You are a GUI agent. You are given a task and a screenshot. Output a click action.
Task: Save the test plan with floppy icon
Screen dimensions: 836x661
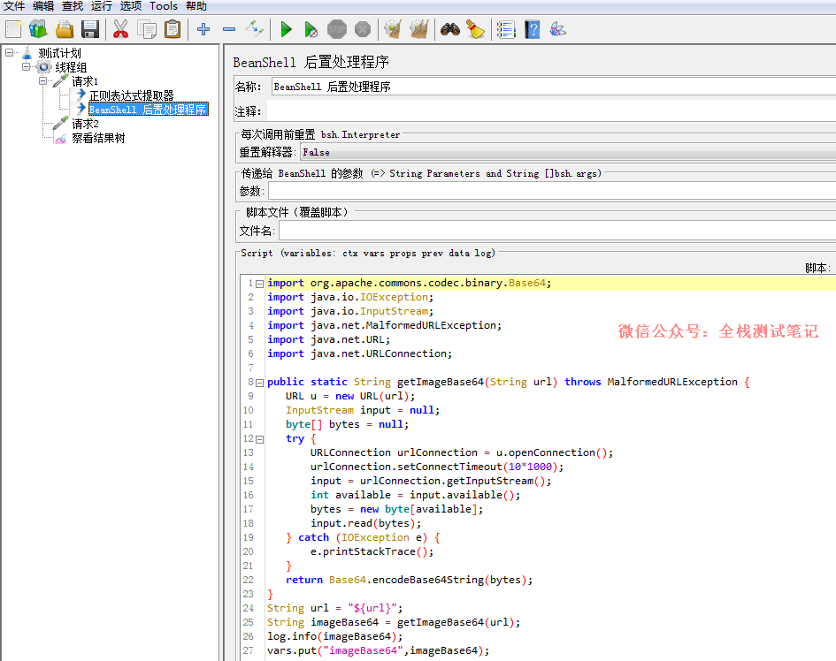pos(90,29)
